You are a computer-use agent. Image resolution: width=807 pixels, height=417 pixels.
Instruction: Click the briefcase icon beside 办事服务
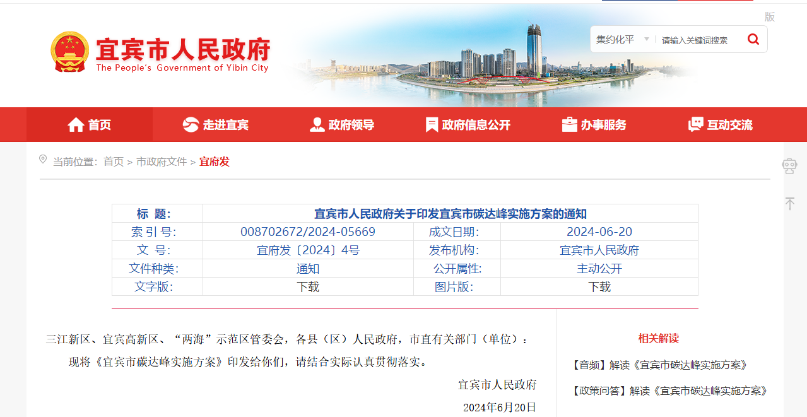[x=570, y=125]
